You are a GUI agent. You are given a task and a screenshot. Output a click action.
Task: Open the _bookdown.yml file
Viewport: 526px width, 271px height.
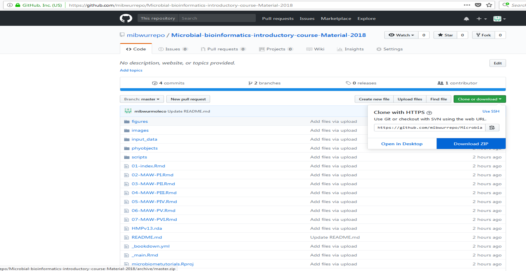pos(151,246)
